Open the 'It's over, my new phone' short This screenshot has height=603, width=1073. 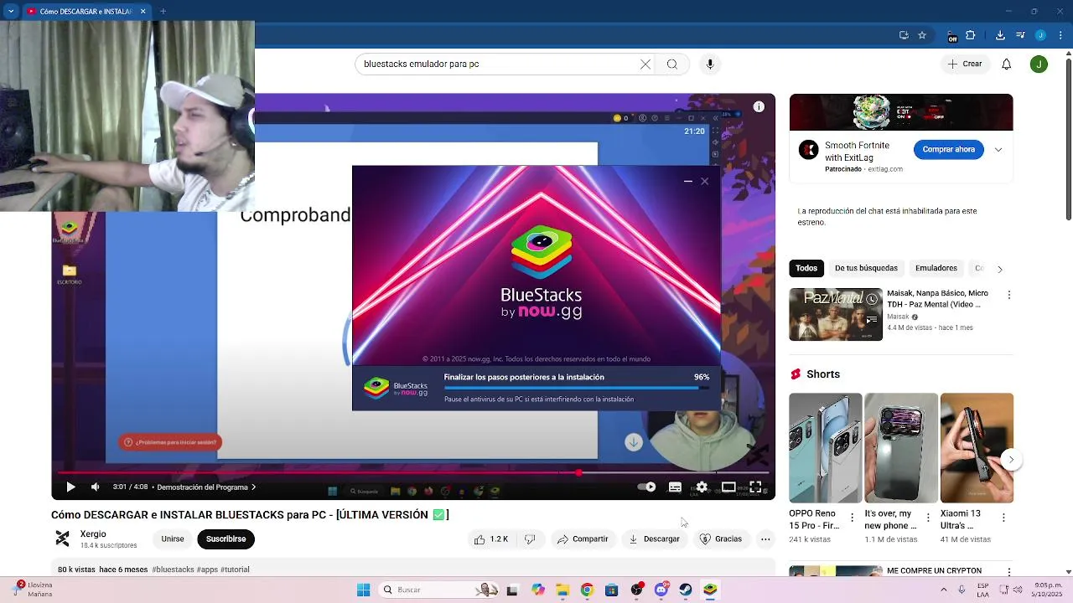(x=901, y=448)
